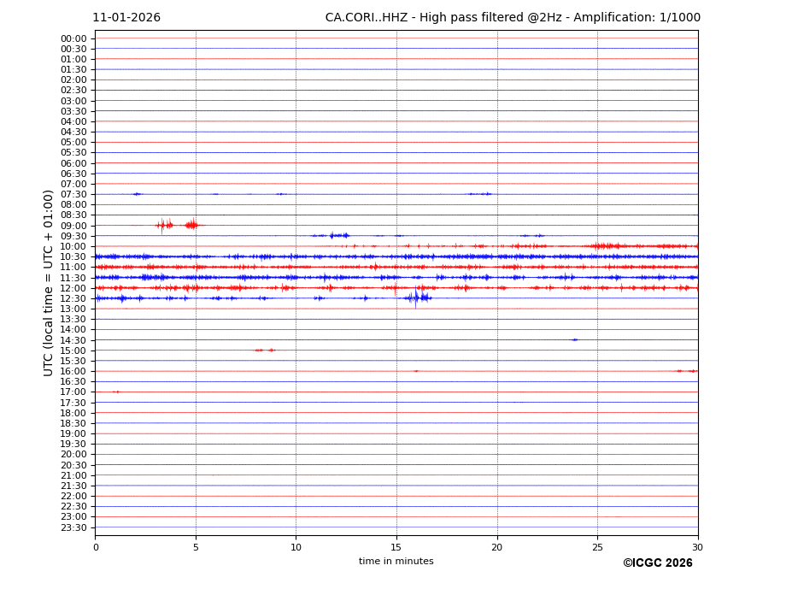
Task: Click the 25 minute x-axis tick label
Action: pyautogui.click(x=597, y=547)
